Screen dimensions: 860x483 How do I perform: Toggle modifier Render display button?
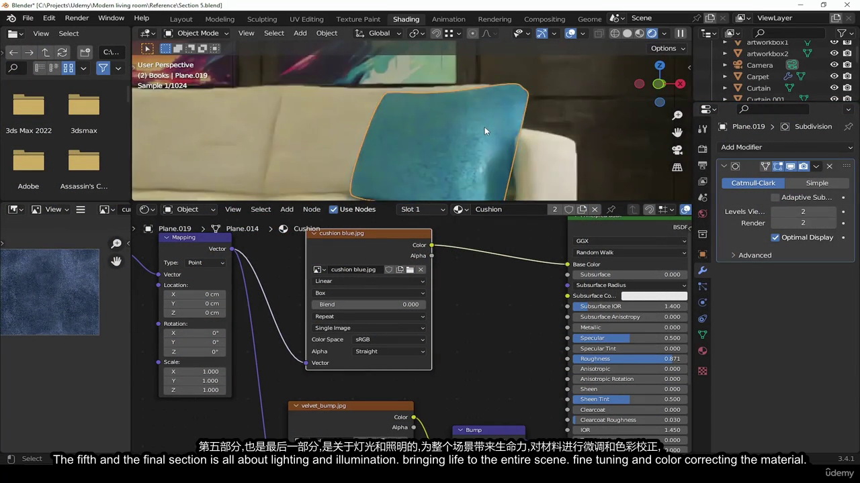tap(804, 166)
